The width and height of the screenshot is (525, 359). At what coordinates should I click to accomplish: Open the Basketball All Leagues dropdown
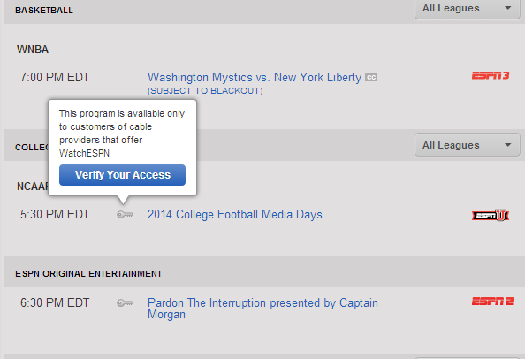point(467,8)
